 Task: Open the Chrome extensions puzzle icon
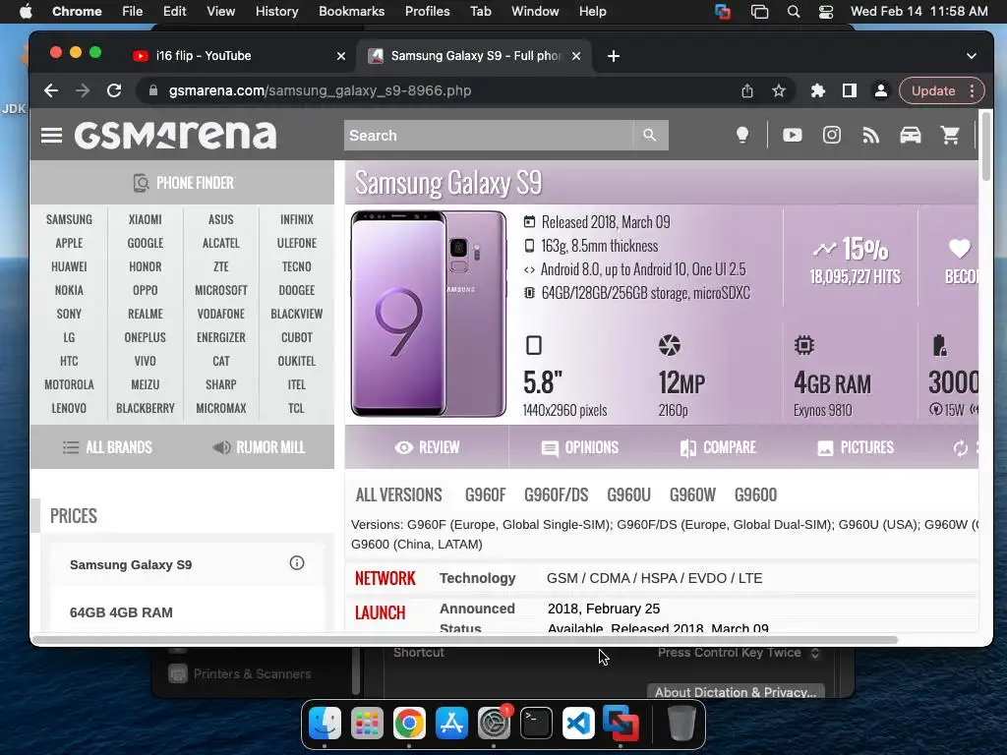(x=817, y=91)
